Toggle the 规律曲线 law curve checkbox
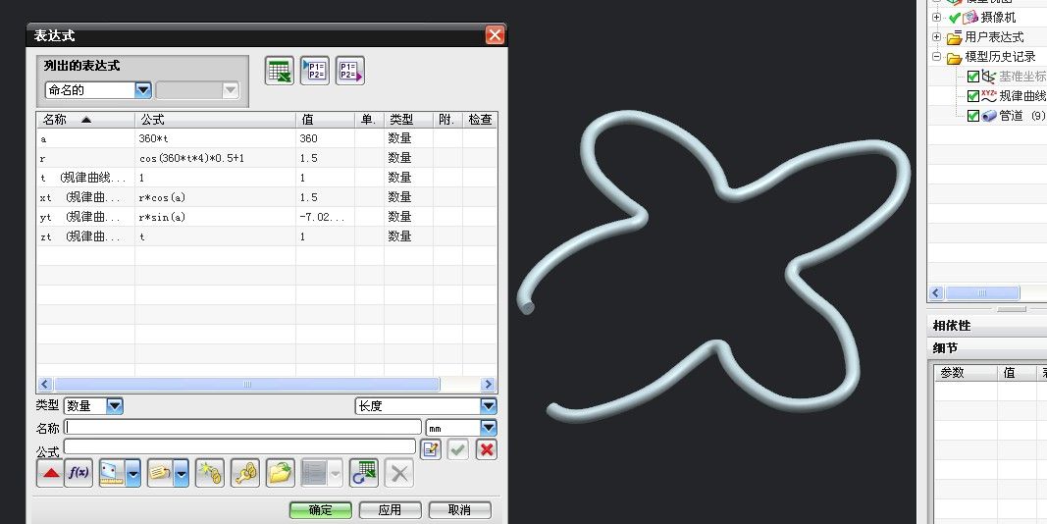The height and width of the screenshot is (524, 1047). coord(973,96)
